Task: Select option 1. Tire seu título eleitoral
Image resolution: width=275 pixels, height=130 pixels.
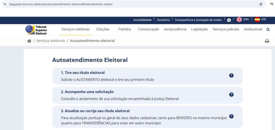Action: pos(147,76)
